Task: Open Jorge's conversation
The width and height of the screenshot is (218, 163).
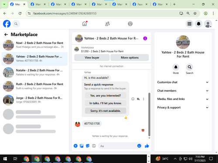Action: [34, 100]
